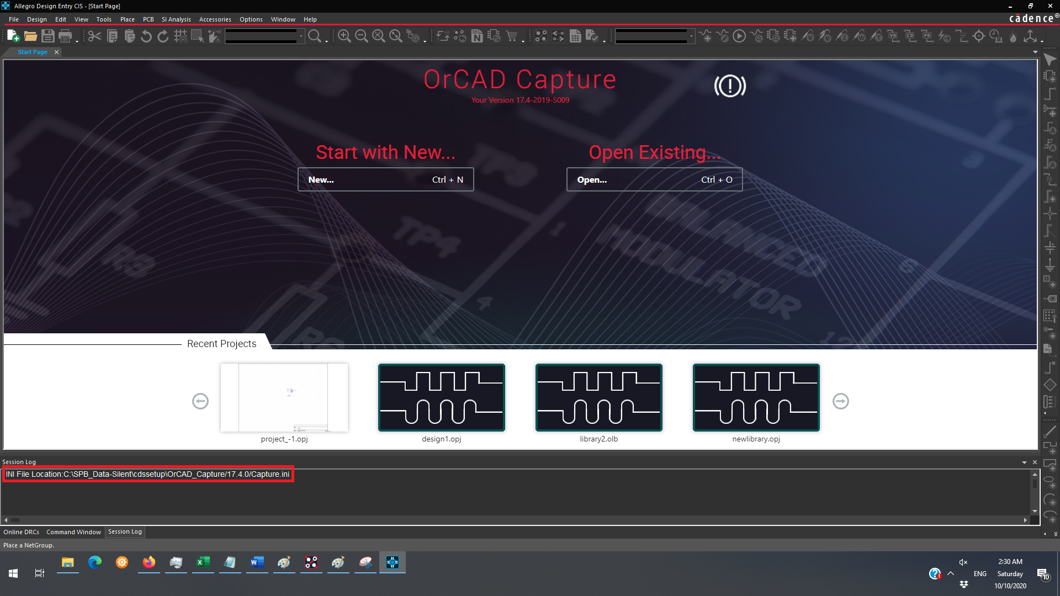Close the Session Log pane

[1035, 462]
